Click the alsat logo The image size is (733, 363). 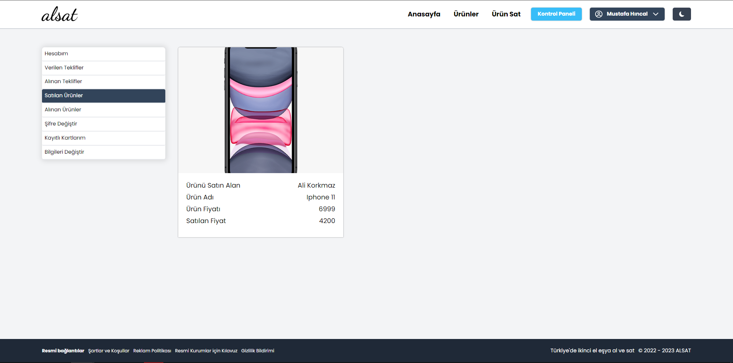point(60,14)
